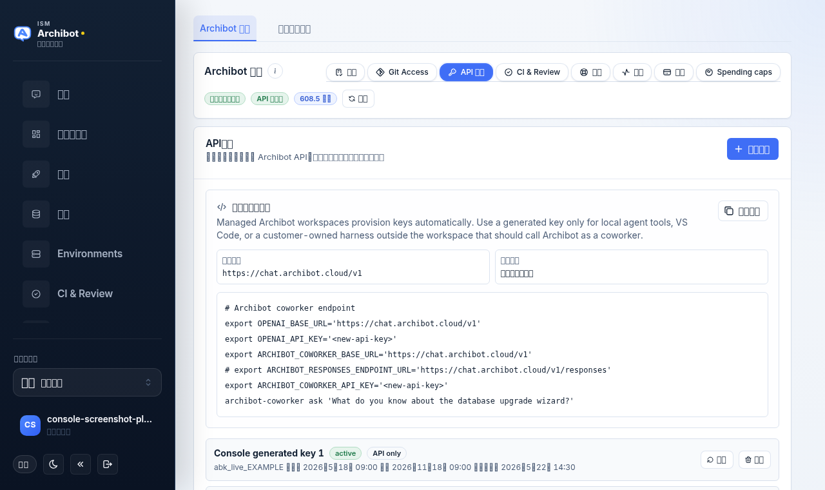Click the Archibot logo in sidebar header
The image size is (825, 490).
click(23, 34)
